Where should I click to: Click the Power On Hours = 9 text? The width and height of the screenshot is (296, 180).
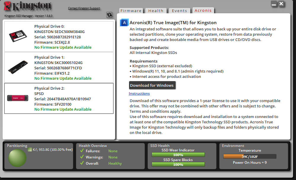(x=250, y=163)
